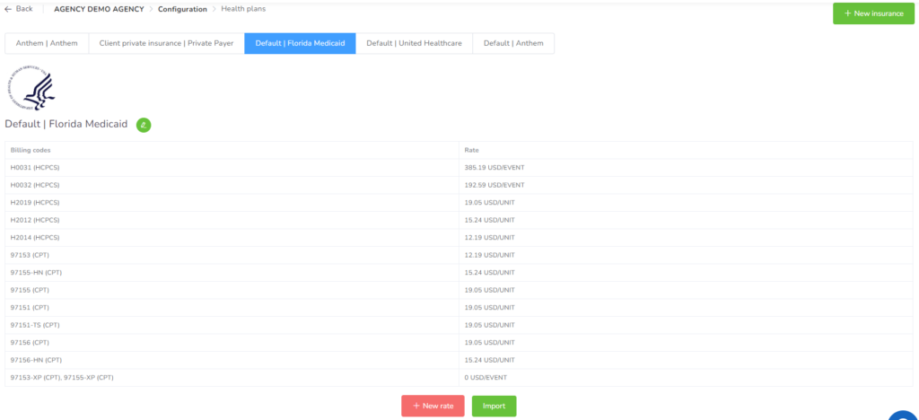Click the Florida Medicaid eagle logo

(x=32, y=87)
